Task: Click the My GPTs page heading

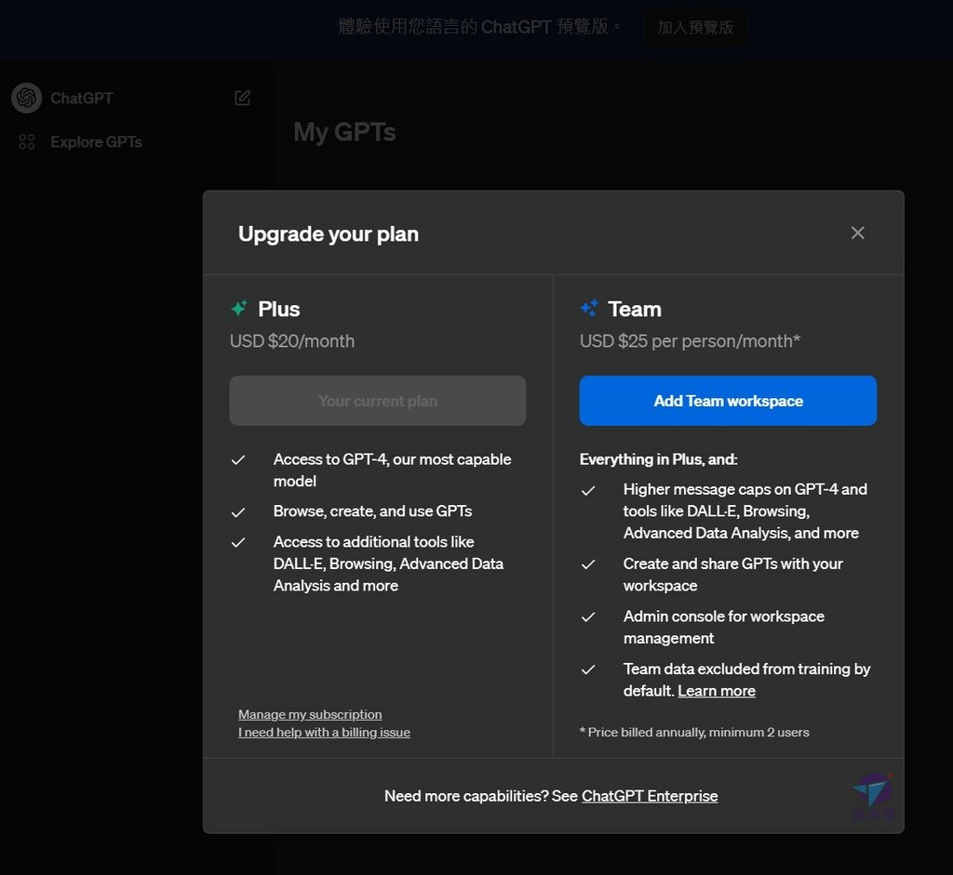Action: [x=344, y=132]
